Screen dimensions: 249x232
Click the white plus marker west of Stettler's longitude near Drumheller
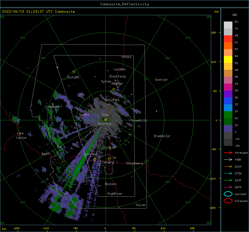(156, 111)
